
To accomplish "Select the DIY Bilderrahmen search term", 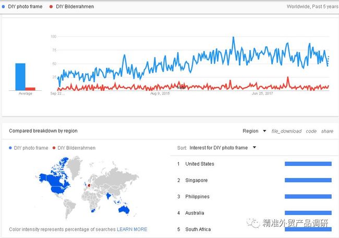I will click(x=75, y=7).
